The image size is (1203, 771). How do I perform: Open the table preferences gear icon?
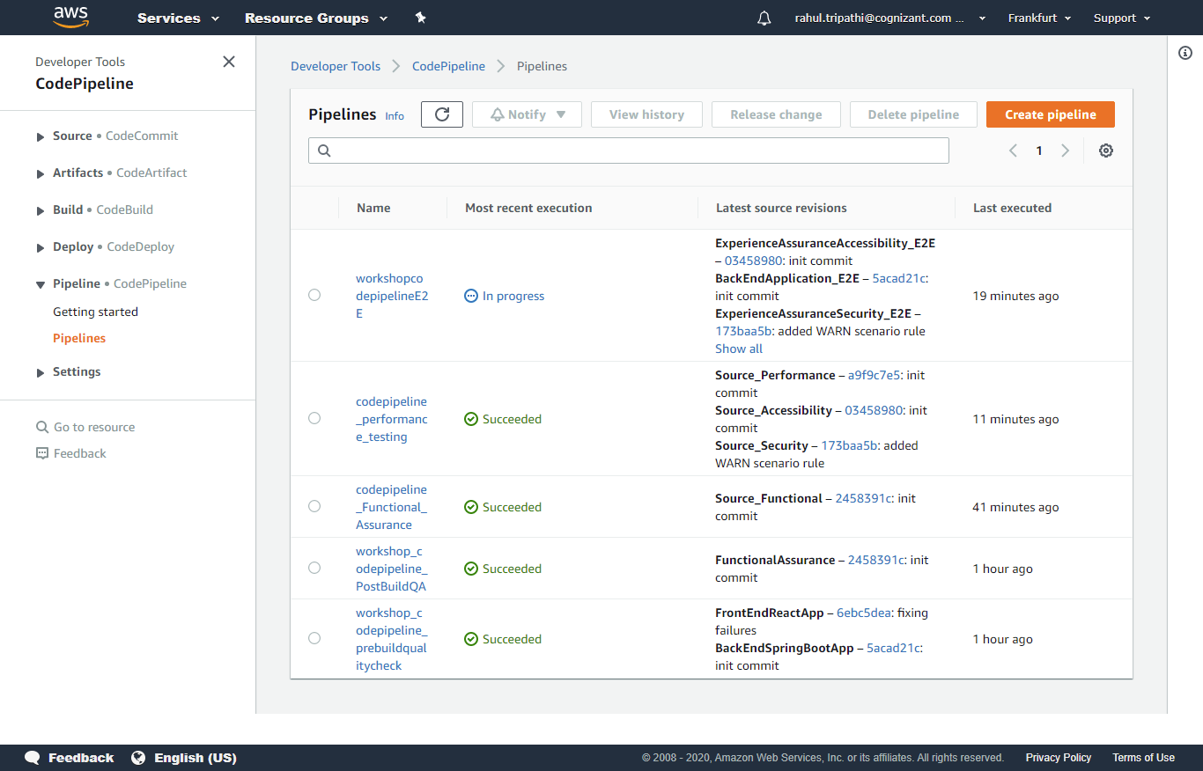pyautogui.click(x=1106, y=151)
